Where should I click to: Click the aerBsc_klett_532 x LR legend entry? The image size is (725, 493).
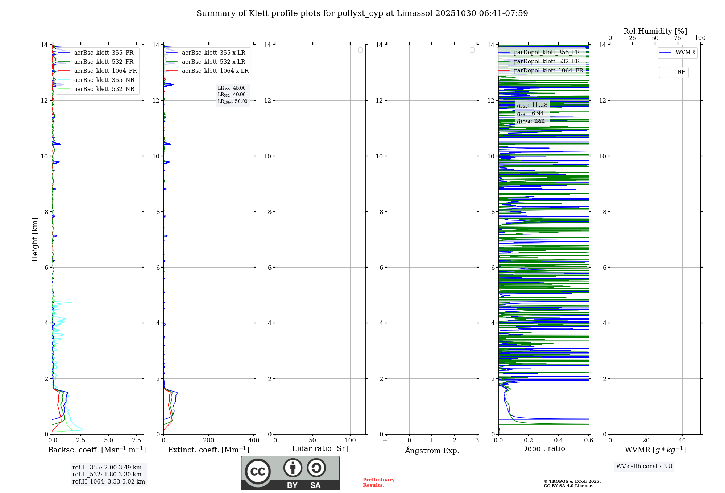click(x=213, y=62)
